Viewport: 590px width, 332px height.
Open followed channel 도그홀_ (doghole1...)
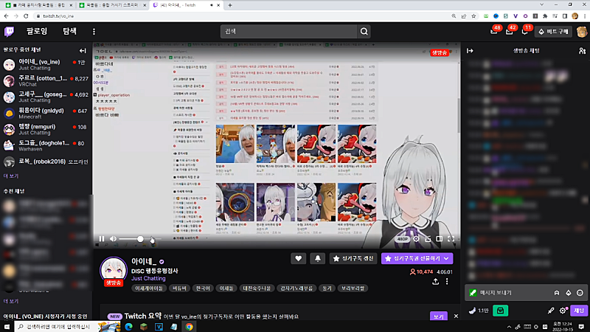[x=46, y=145]
